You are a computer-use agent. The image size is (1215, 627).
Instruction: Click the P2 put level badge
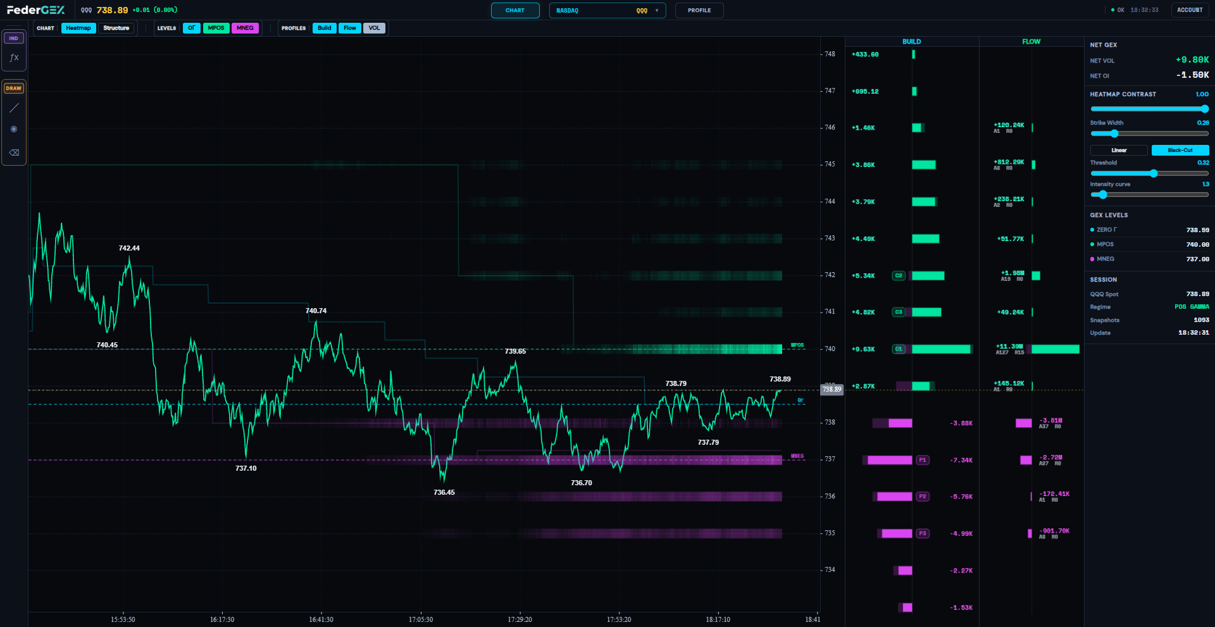(923, 497)
